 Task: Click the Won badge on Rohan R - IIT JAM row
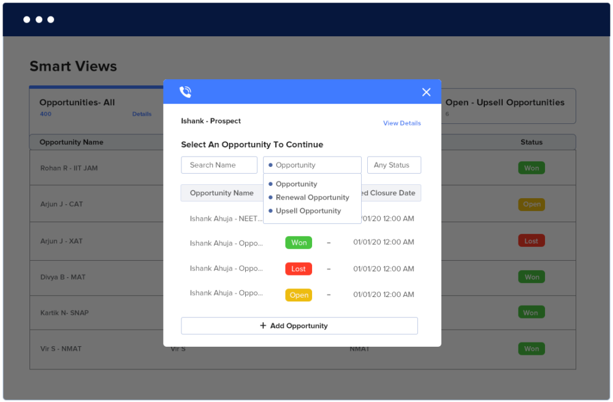[x=531, y=168]
